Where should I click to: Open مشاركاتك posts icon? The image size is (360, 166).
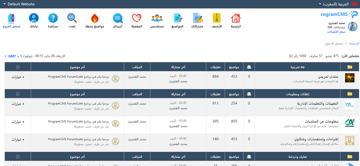point(198,18)
